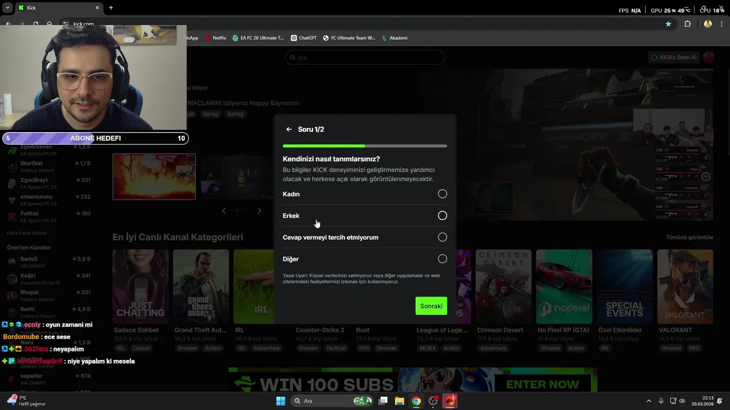
Task: Click the browser back arrow
Action: (x=8, y=24)
